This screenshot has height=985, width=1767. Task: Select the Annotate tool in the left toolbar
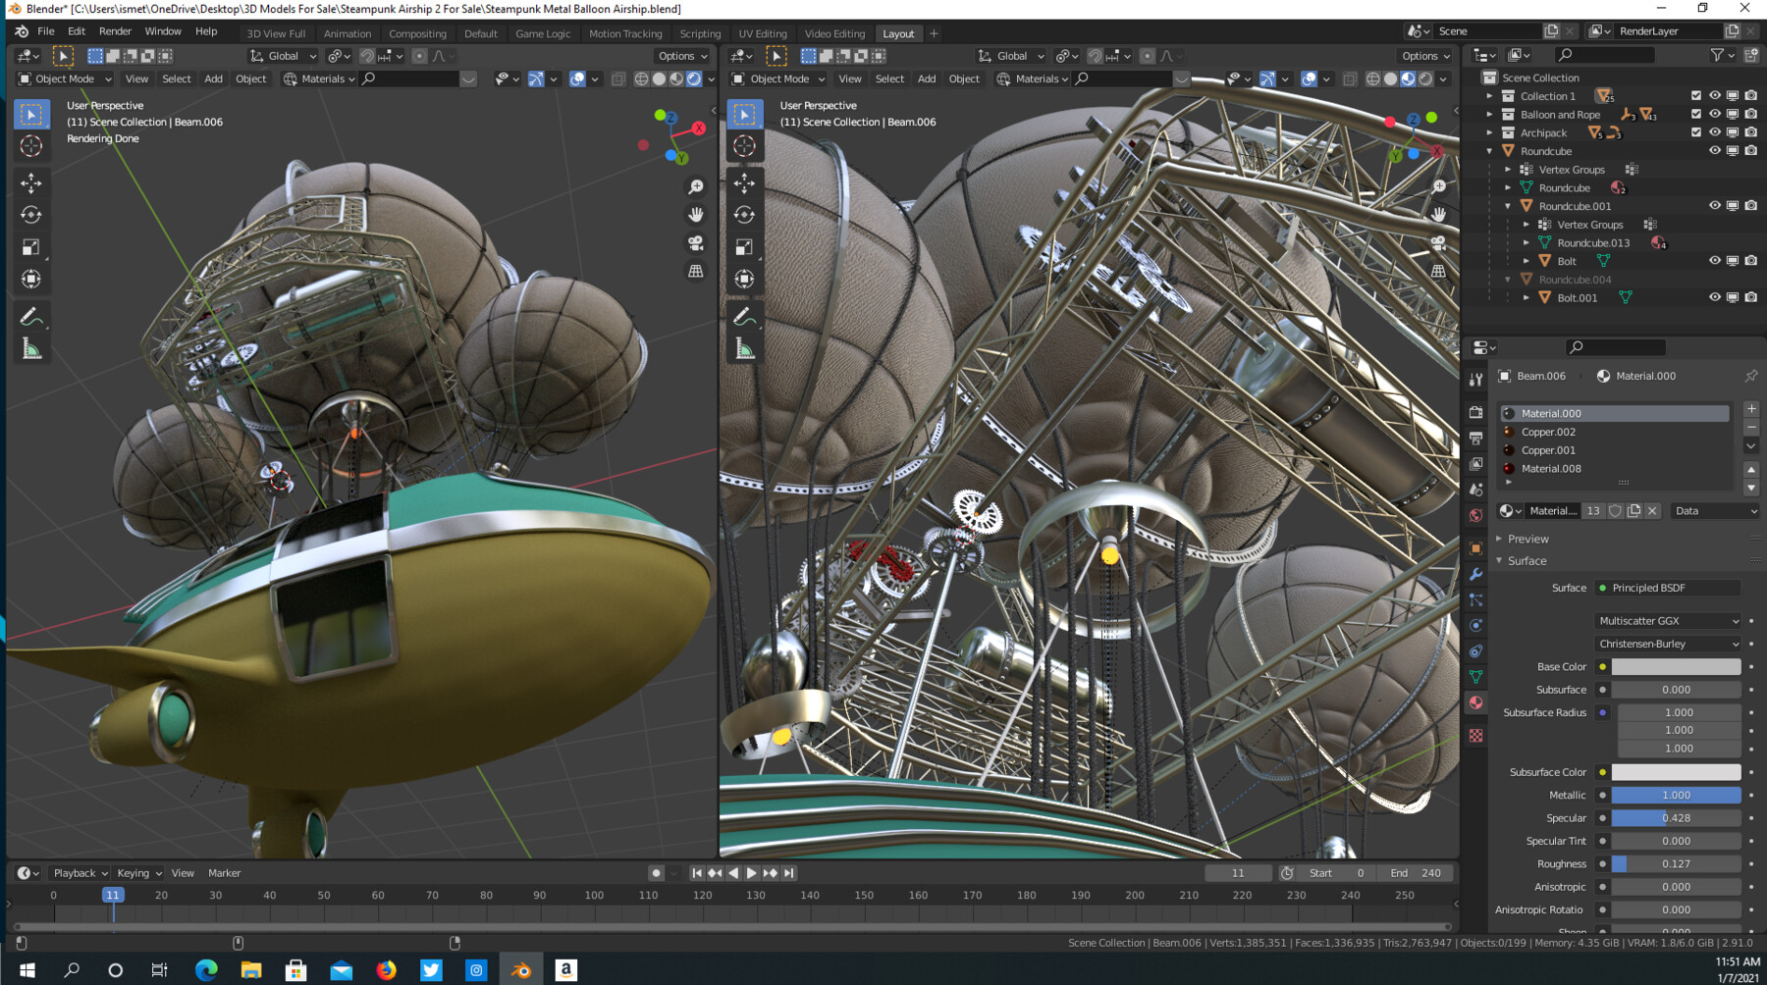coord(32,316)
